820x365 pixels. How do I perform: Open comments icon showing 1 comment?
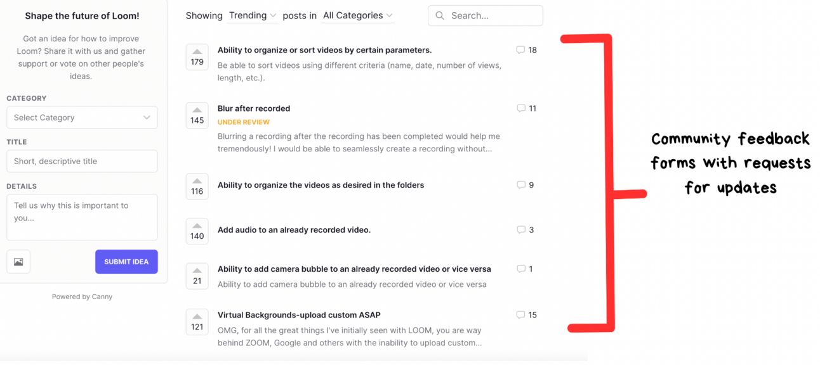(520, 269)
